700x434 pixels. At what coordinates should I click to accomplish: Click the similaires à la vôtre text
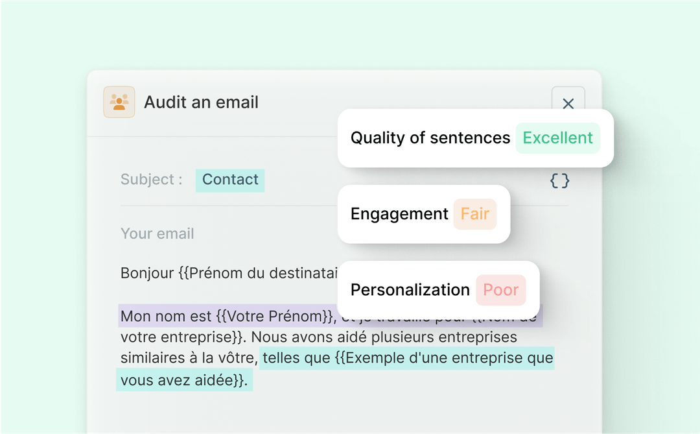click(189, 358)
